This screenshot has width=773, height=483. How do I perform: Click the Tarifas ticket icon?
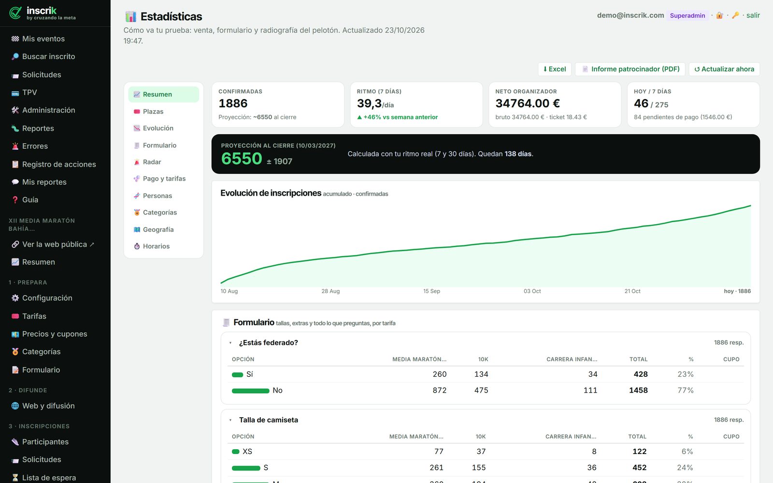coord(15,316)
